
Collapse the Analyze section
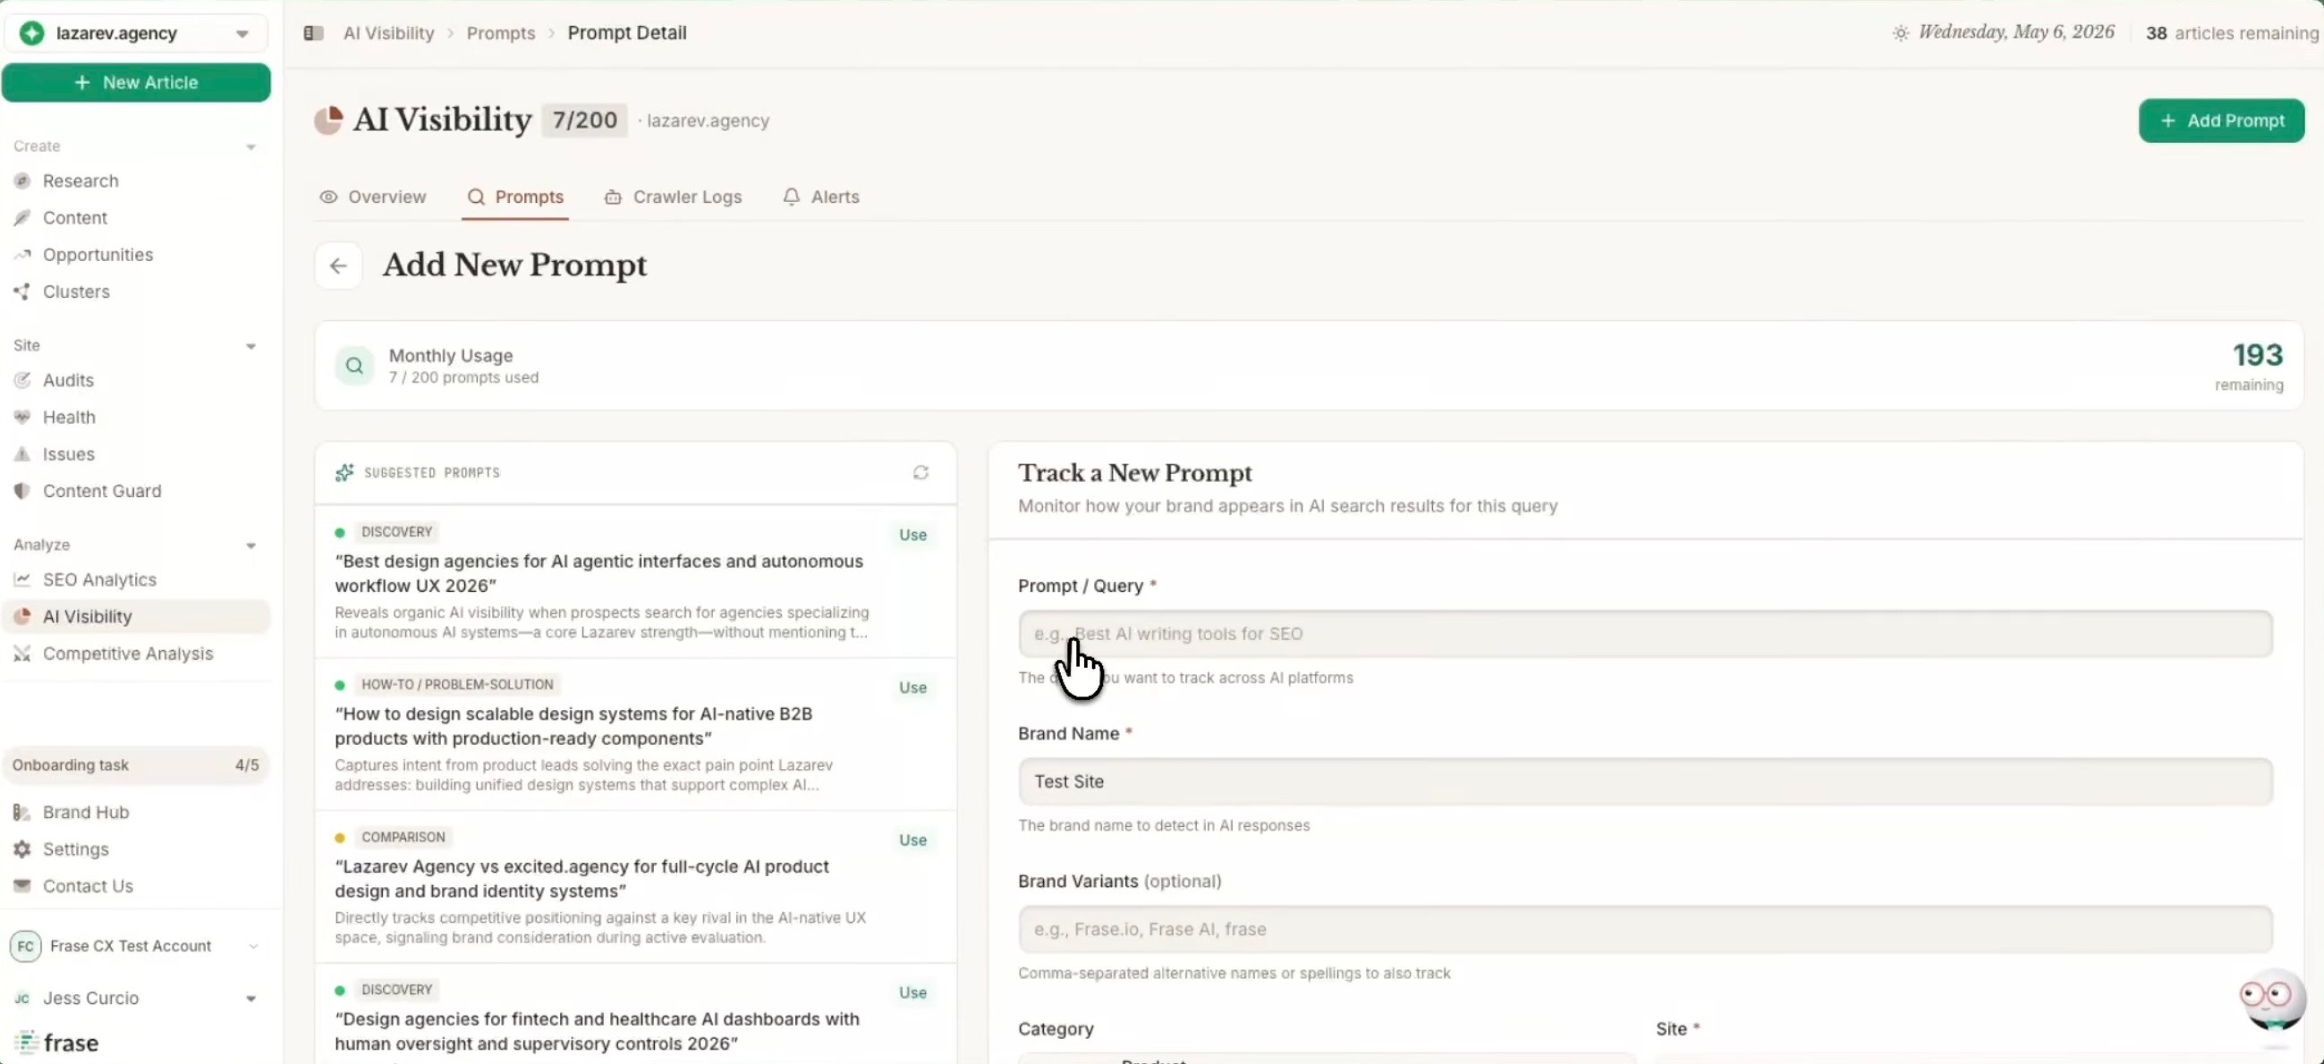[250, 545]
